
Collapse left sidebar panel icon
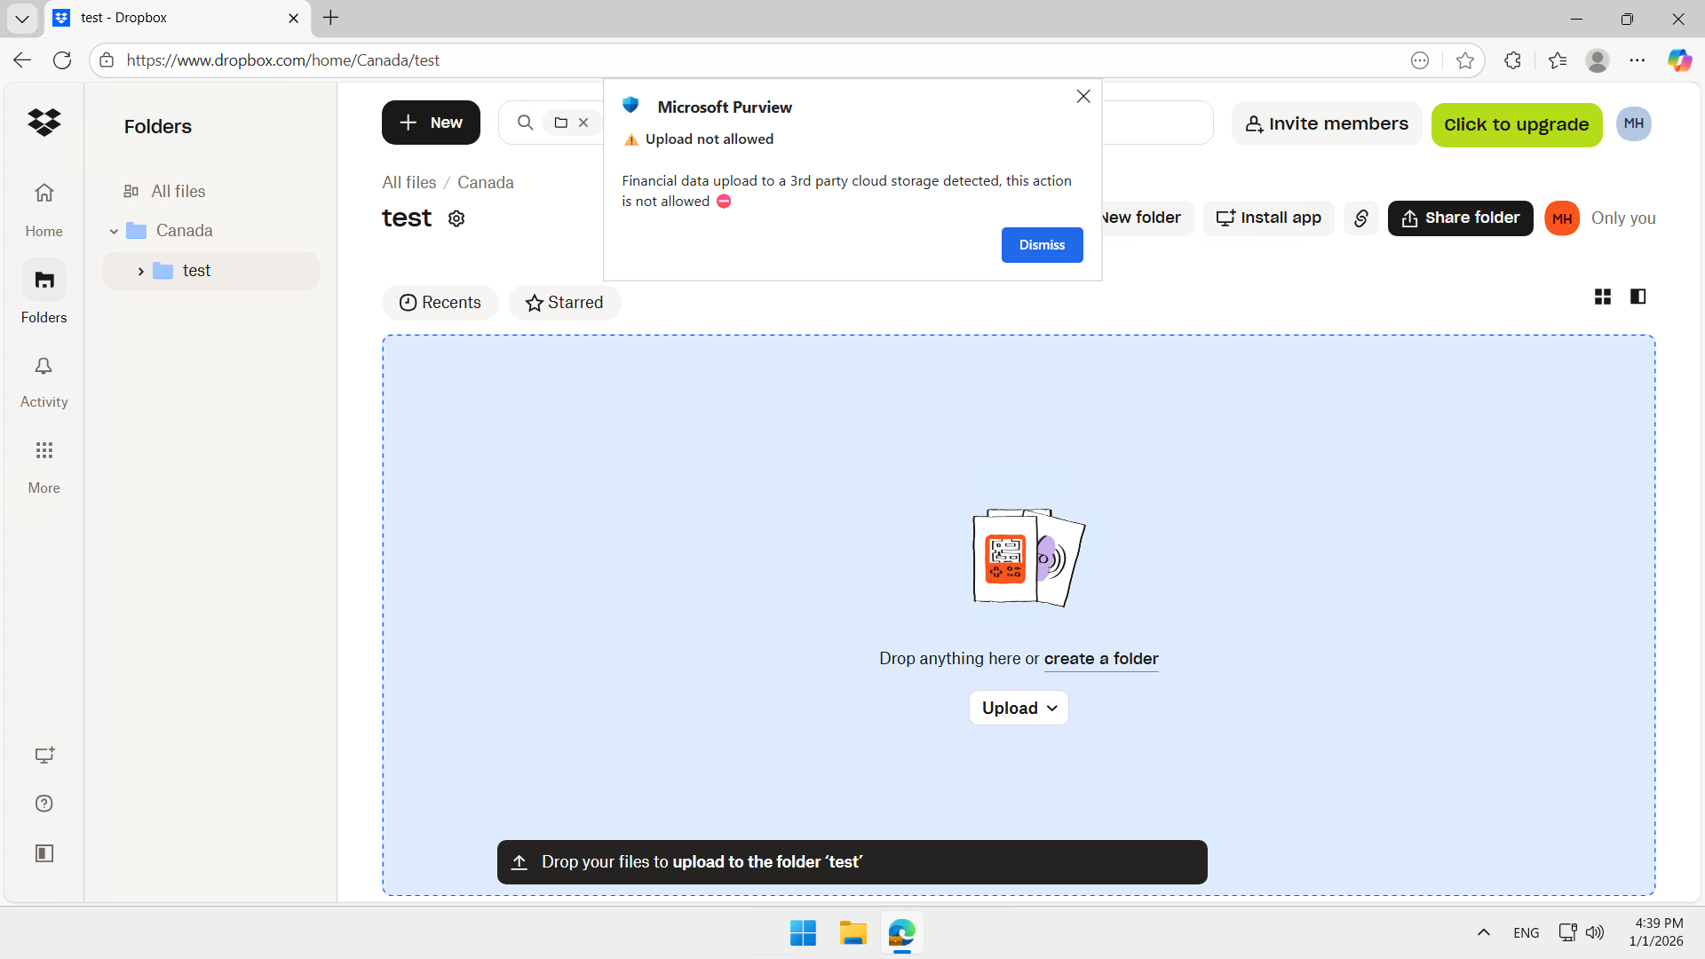tap(44, 853)
